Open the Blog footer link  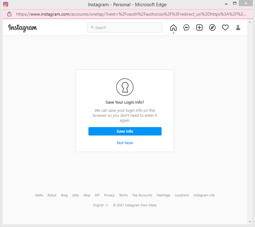pos(64,195)
